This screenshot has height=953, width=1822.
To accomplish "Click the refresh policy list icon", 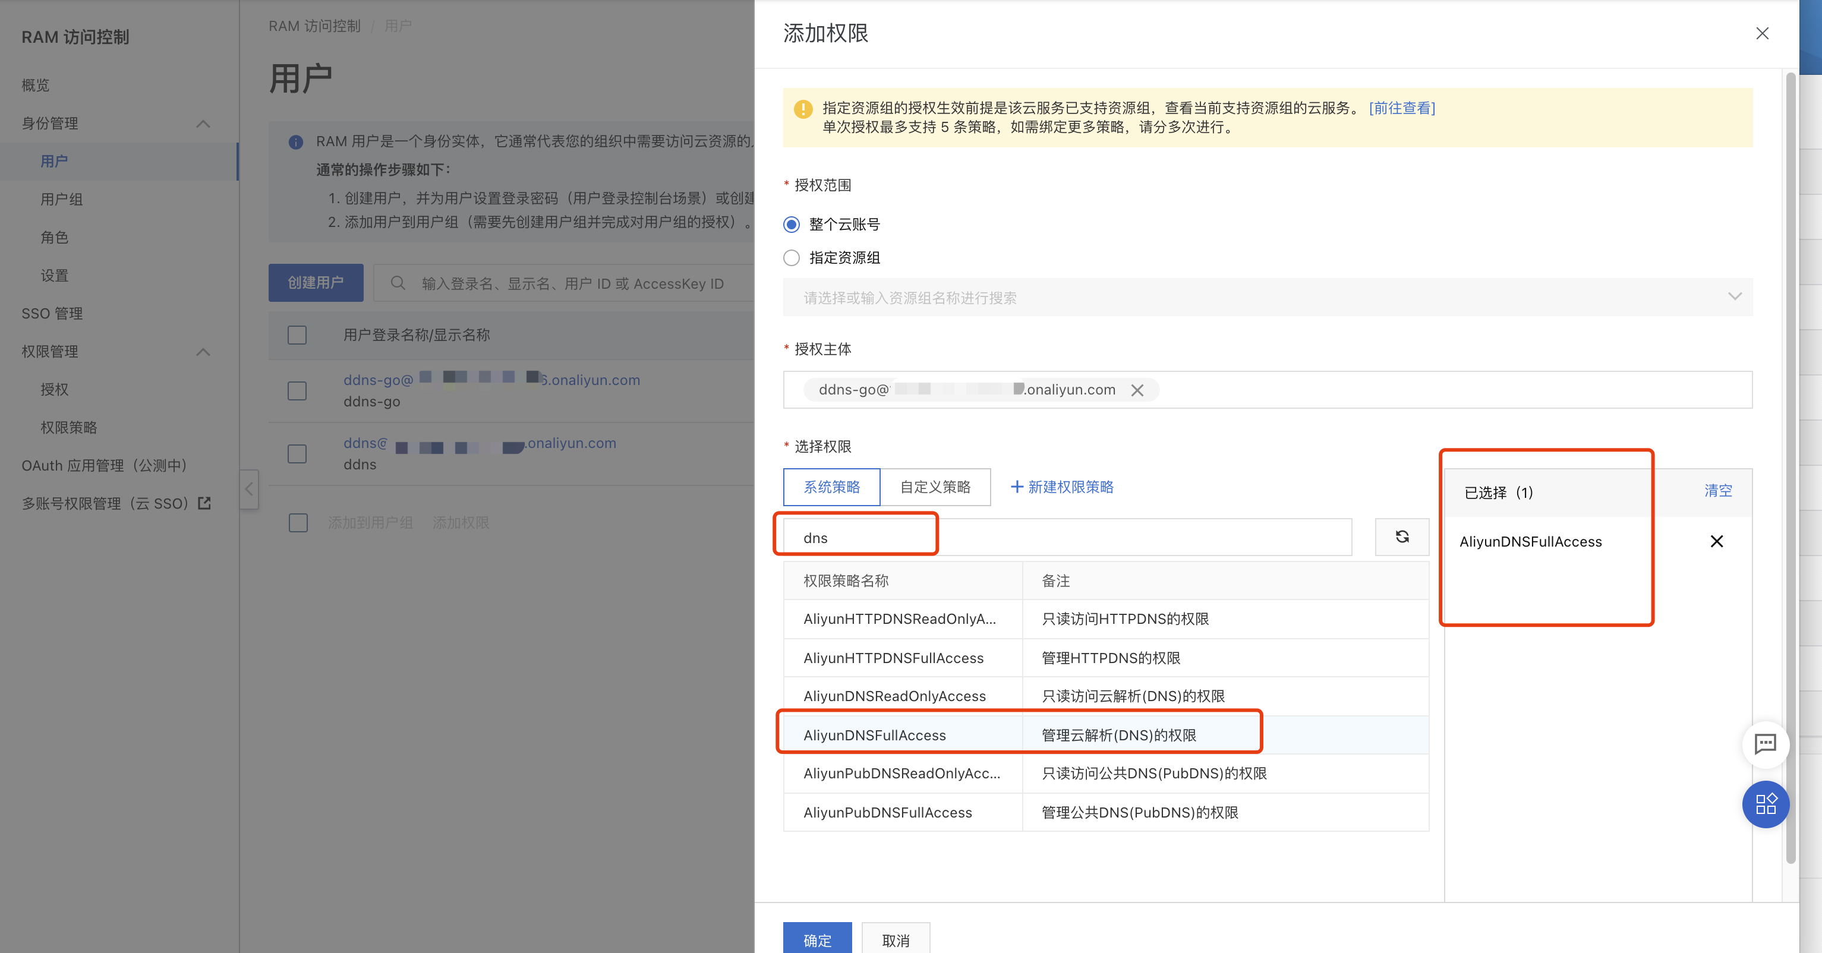I will click(1402, 537).
